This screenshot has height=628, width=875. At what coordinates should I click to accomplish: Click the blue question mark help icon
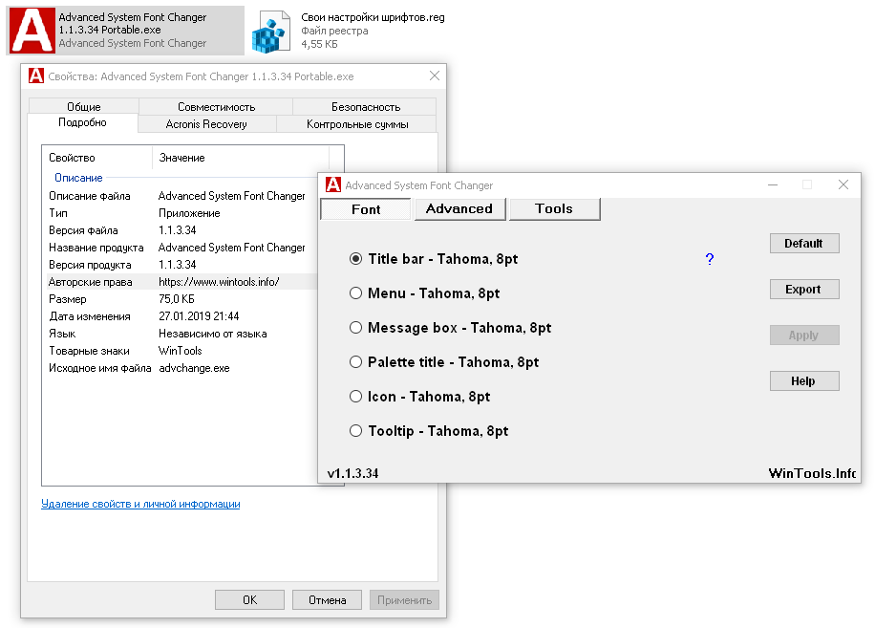click(709, 259)
